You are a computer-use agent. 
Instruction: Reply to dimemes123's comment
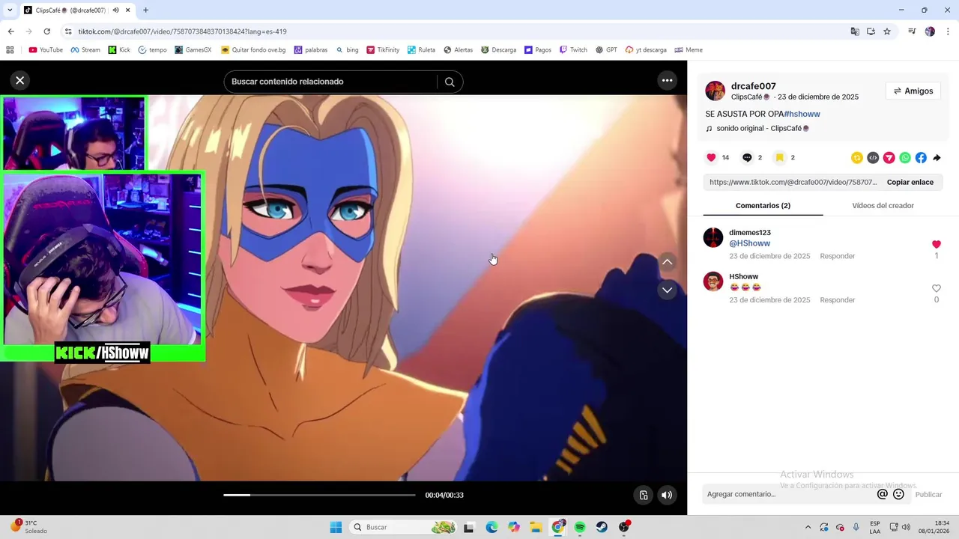pyautogui.click(x=837, y=256)
